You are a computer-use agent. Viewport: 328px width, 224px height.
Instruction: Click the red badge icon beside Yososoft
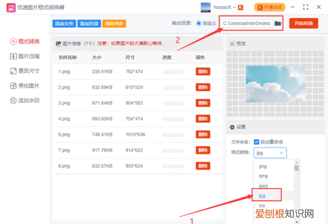(241, 8)
